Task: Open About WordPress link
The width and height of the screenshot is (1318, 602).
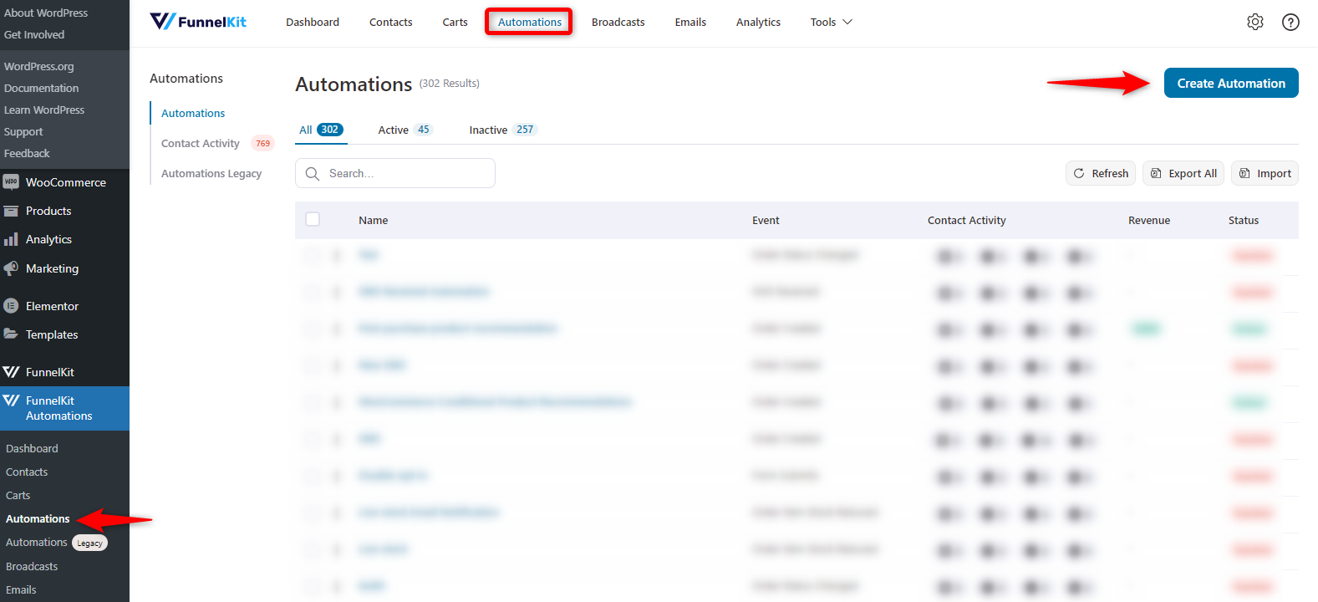Action: [46, 13]
